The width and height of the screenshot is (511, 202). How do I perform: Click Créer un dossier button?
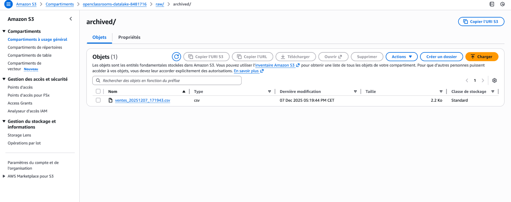point(441,57)
